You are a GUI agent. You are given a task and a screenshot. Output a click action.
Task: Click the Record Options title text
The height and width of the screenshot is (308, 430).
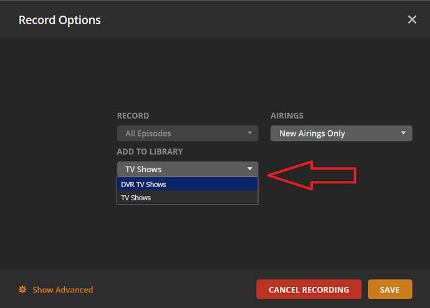pos(60,20)
